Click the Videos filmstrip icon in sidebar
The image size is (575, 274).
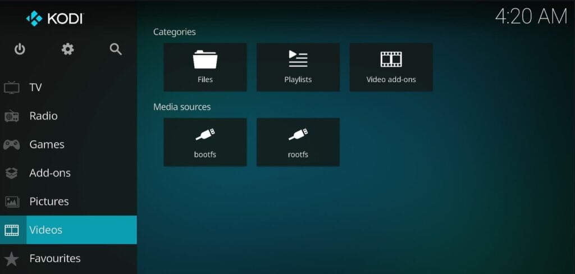[12, 230]
